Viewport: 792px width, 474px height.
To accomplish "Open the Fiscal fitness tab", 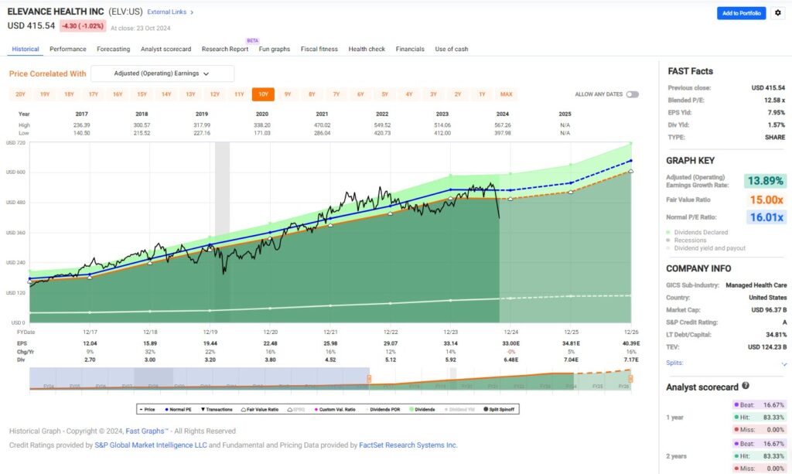I will coord(319,49).
